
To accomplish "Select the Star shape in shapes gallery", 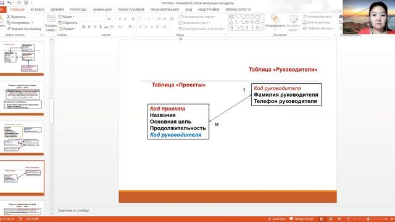I will pyautogui.click(x=257, y=27).
